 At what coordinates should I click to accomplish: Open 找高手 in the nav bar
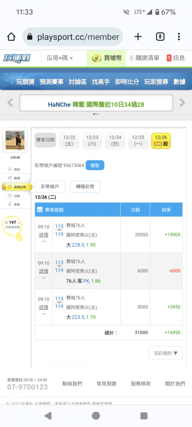coord(101,82)
